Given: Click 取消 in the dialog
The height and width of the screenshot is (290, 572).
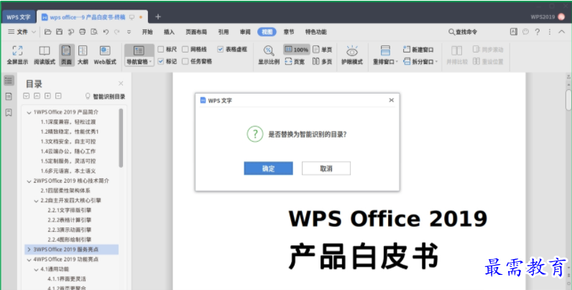Looking at the screenshot, I should (x=326, y=168).
